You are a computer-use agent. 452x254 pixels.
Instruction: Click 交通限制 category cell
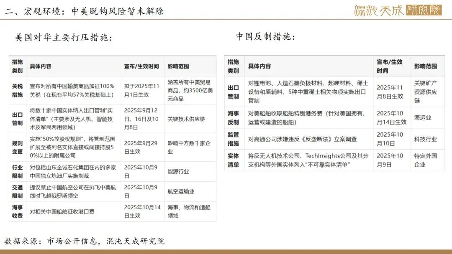(x=18, y=192)
